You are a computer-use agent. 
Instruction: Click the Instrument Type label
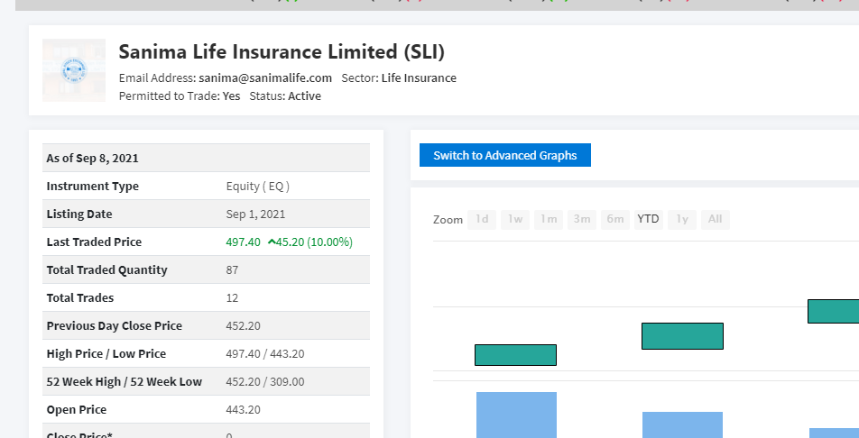(x=93, y=187)
